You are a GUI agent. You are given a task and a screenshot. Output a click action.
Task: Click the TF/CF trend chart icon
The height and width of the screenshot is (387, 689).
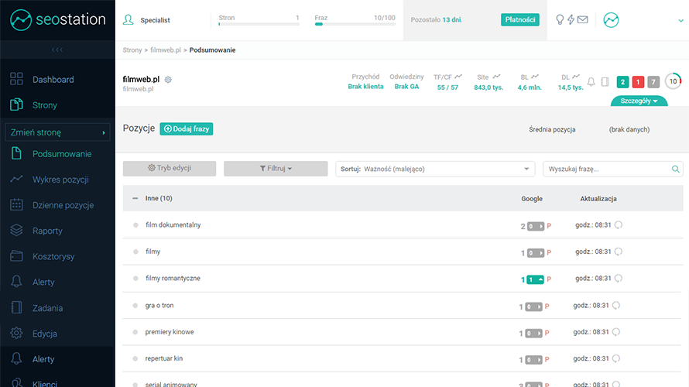point(458,77)
